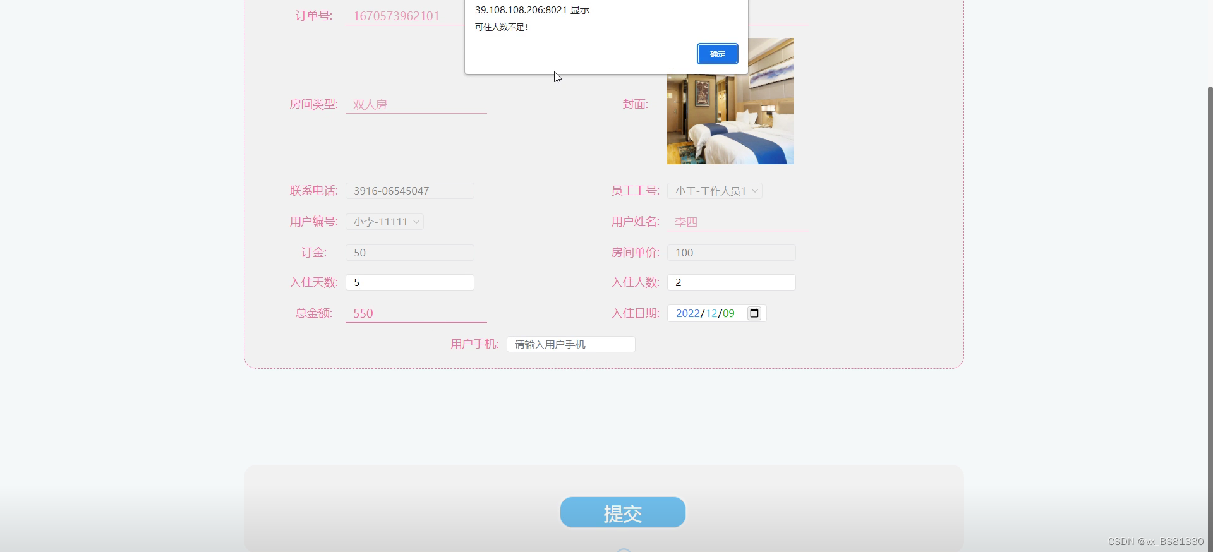Click the 房间单价 field showing 100
This screenshot has width=1213, height=552.
[x=732, y=253]
